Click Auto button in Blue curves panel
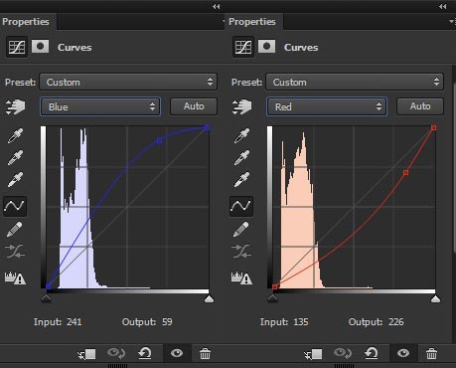Viewport: 456px width, 368px height. pyautogui.click(x=194, y=106)
